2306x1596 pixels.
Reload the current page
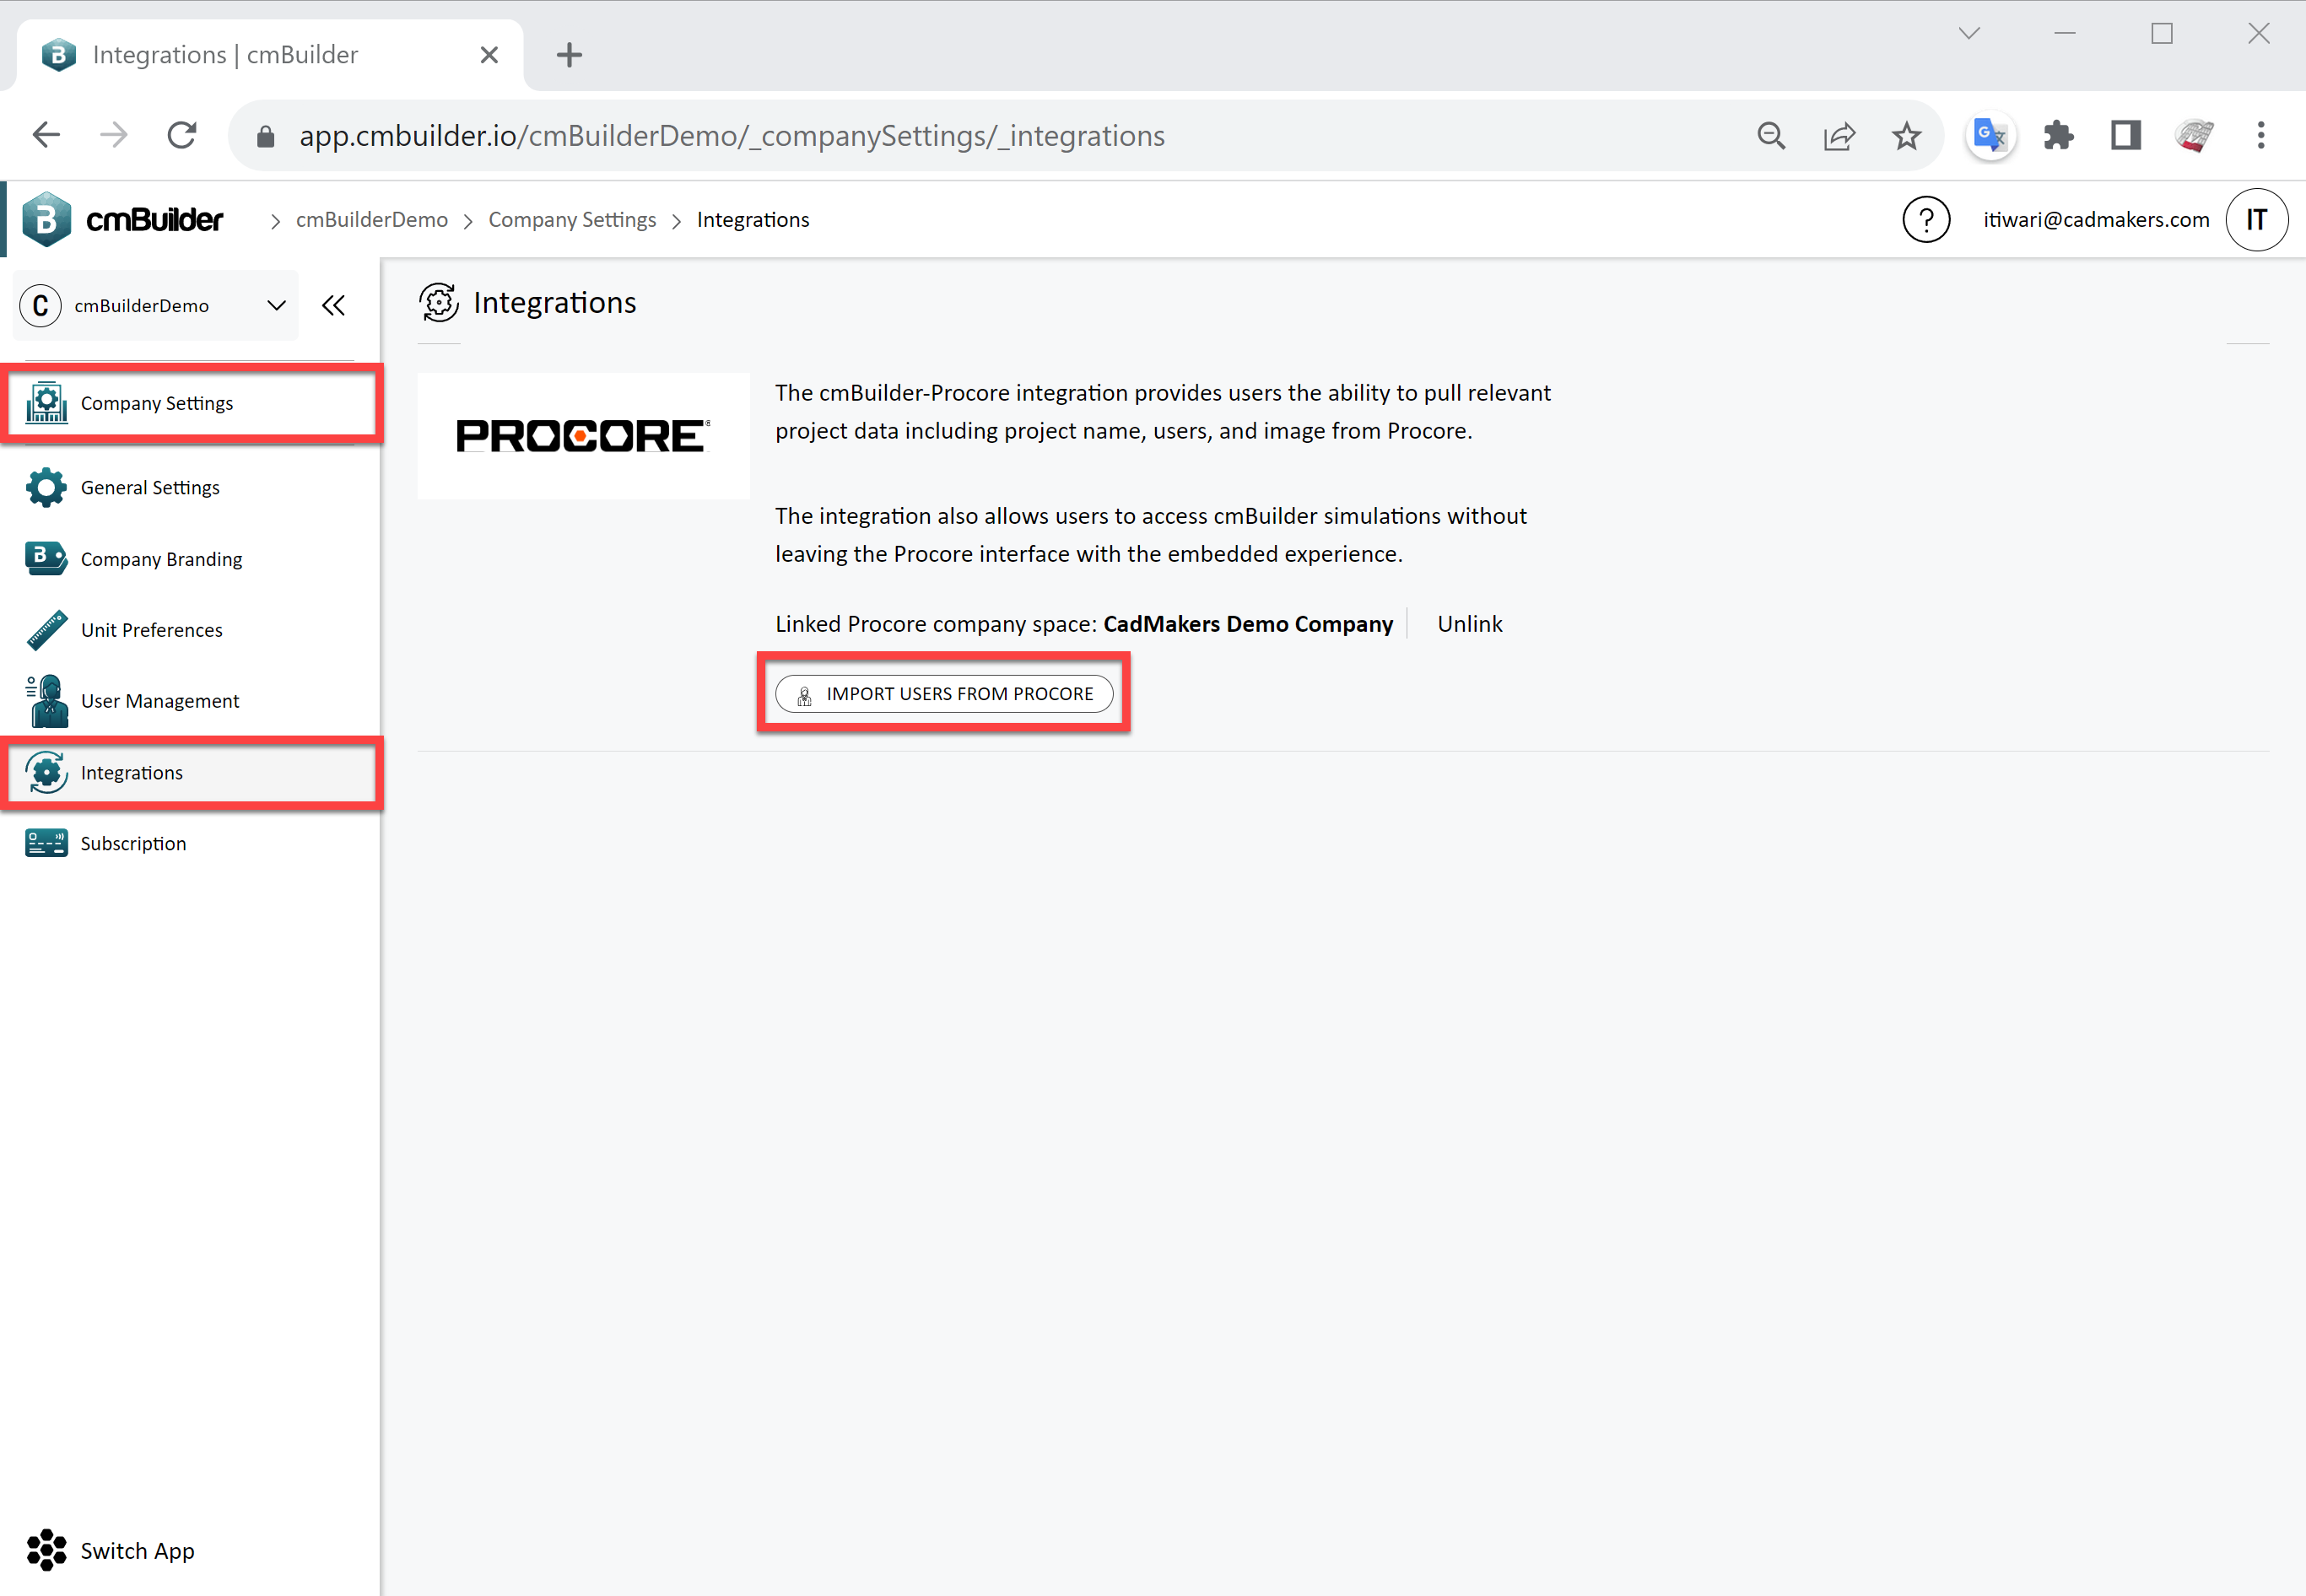point(182,135)
